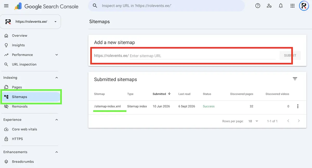Click the Status column header
This screenshot has height=168, width=312.
[x=207, y=94]
